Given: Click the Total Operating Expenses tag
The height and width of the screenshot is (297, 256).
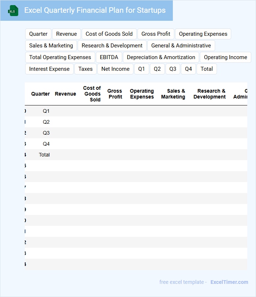Looking at the screenshot, I should tap(60, 57).
